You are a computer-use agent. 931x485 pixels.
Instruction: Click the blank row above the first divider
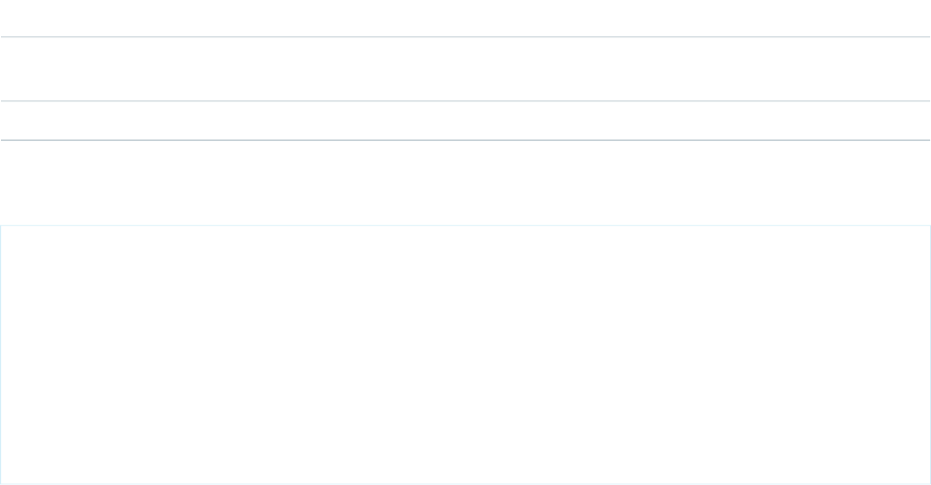tap(465, 18)
